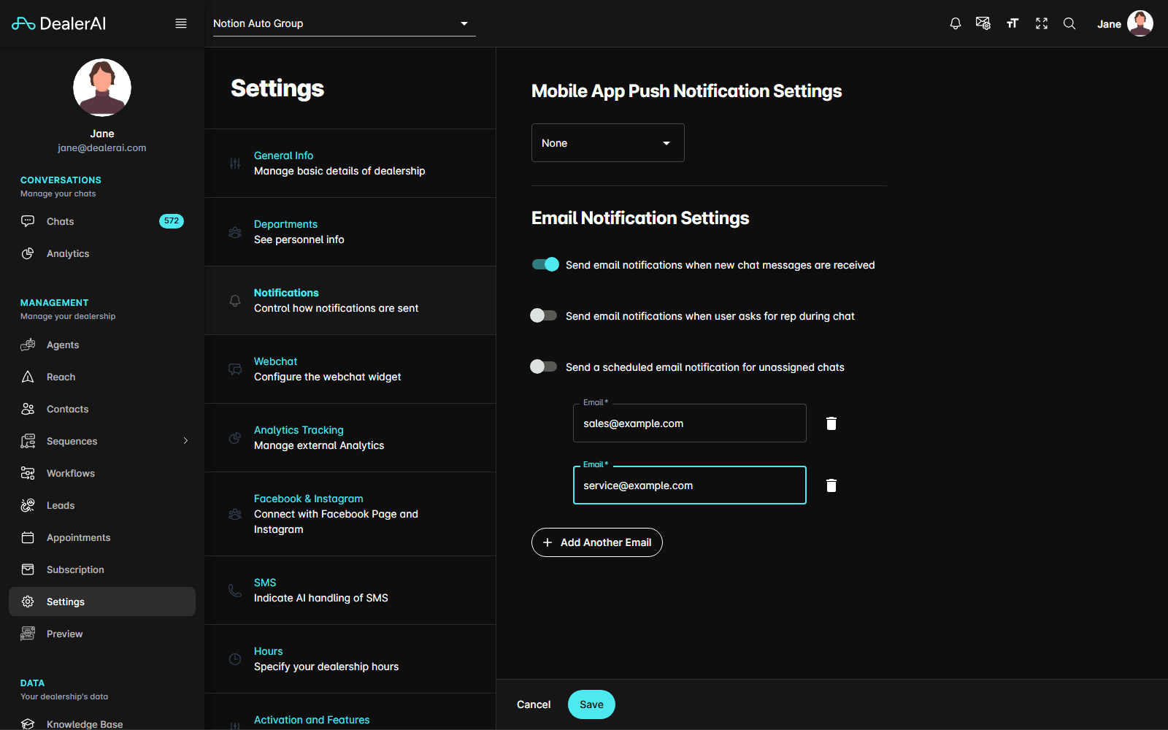Click the Workflows icon in sidebar
This screenshot has height=730, width=1168.
coord(28,473)
